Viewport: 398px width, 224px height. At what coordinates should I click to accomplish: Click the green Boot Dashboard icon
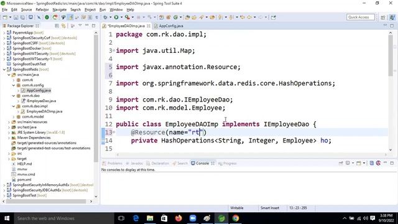point(47,17)
